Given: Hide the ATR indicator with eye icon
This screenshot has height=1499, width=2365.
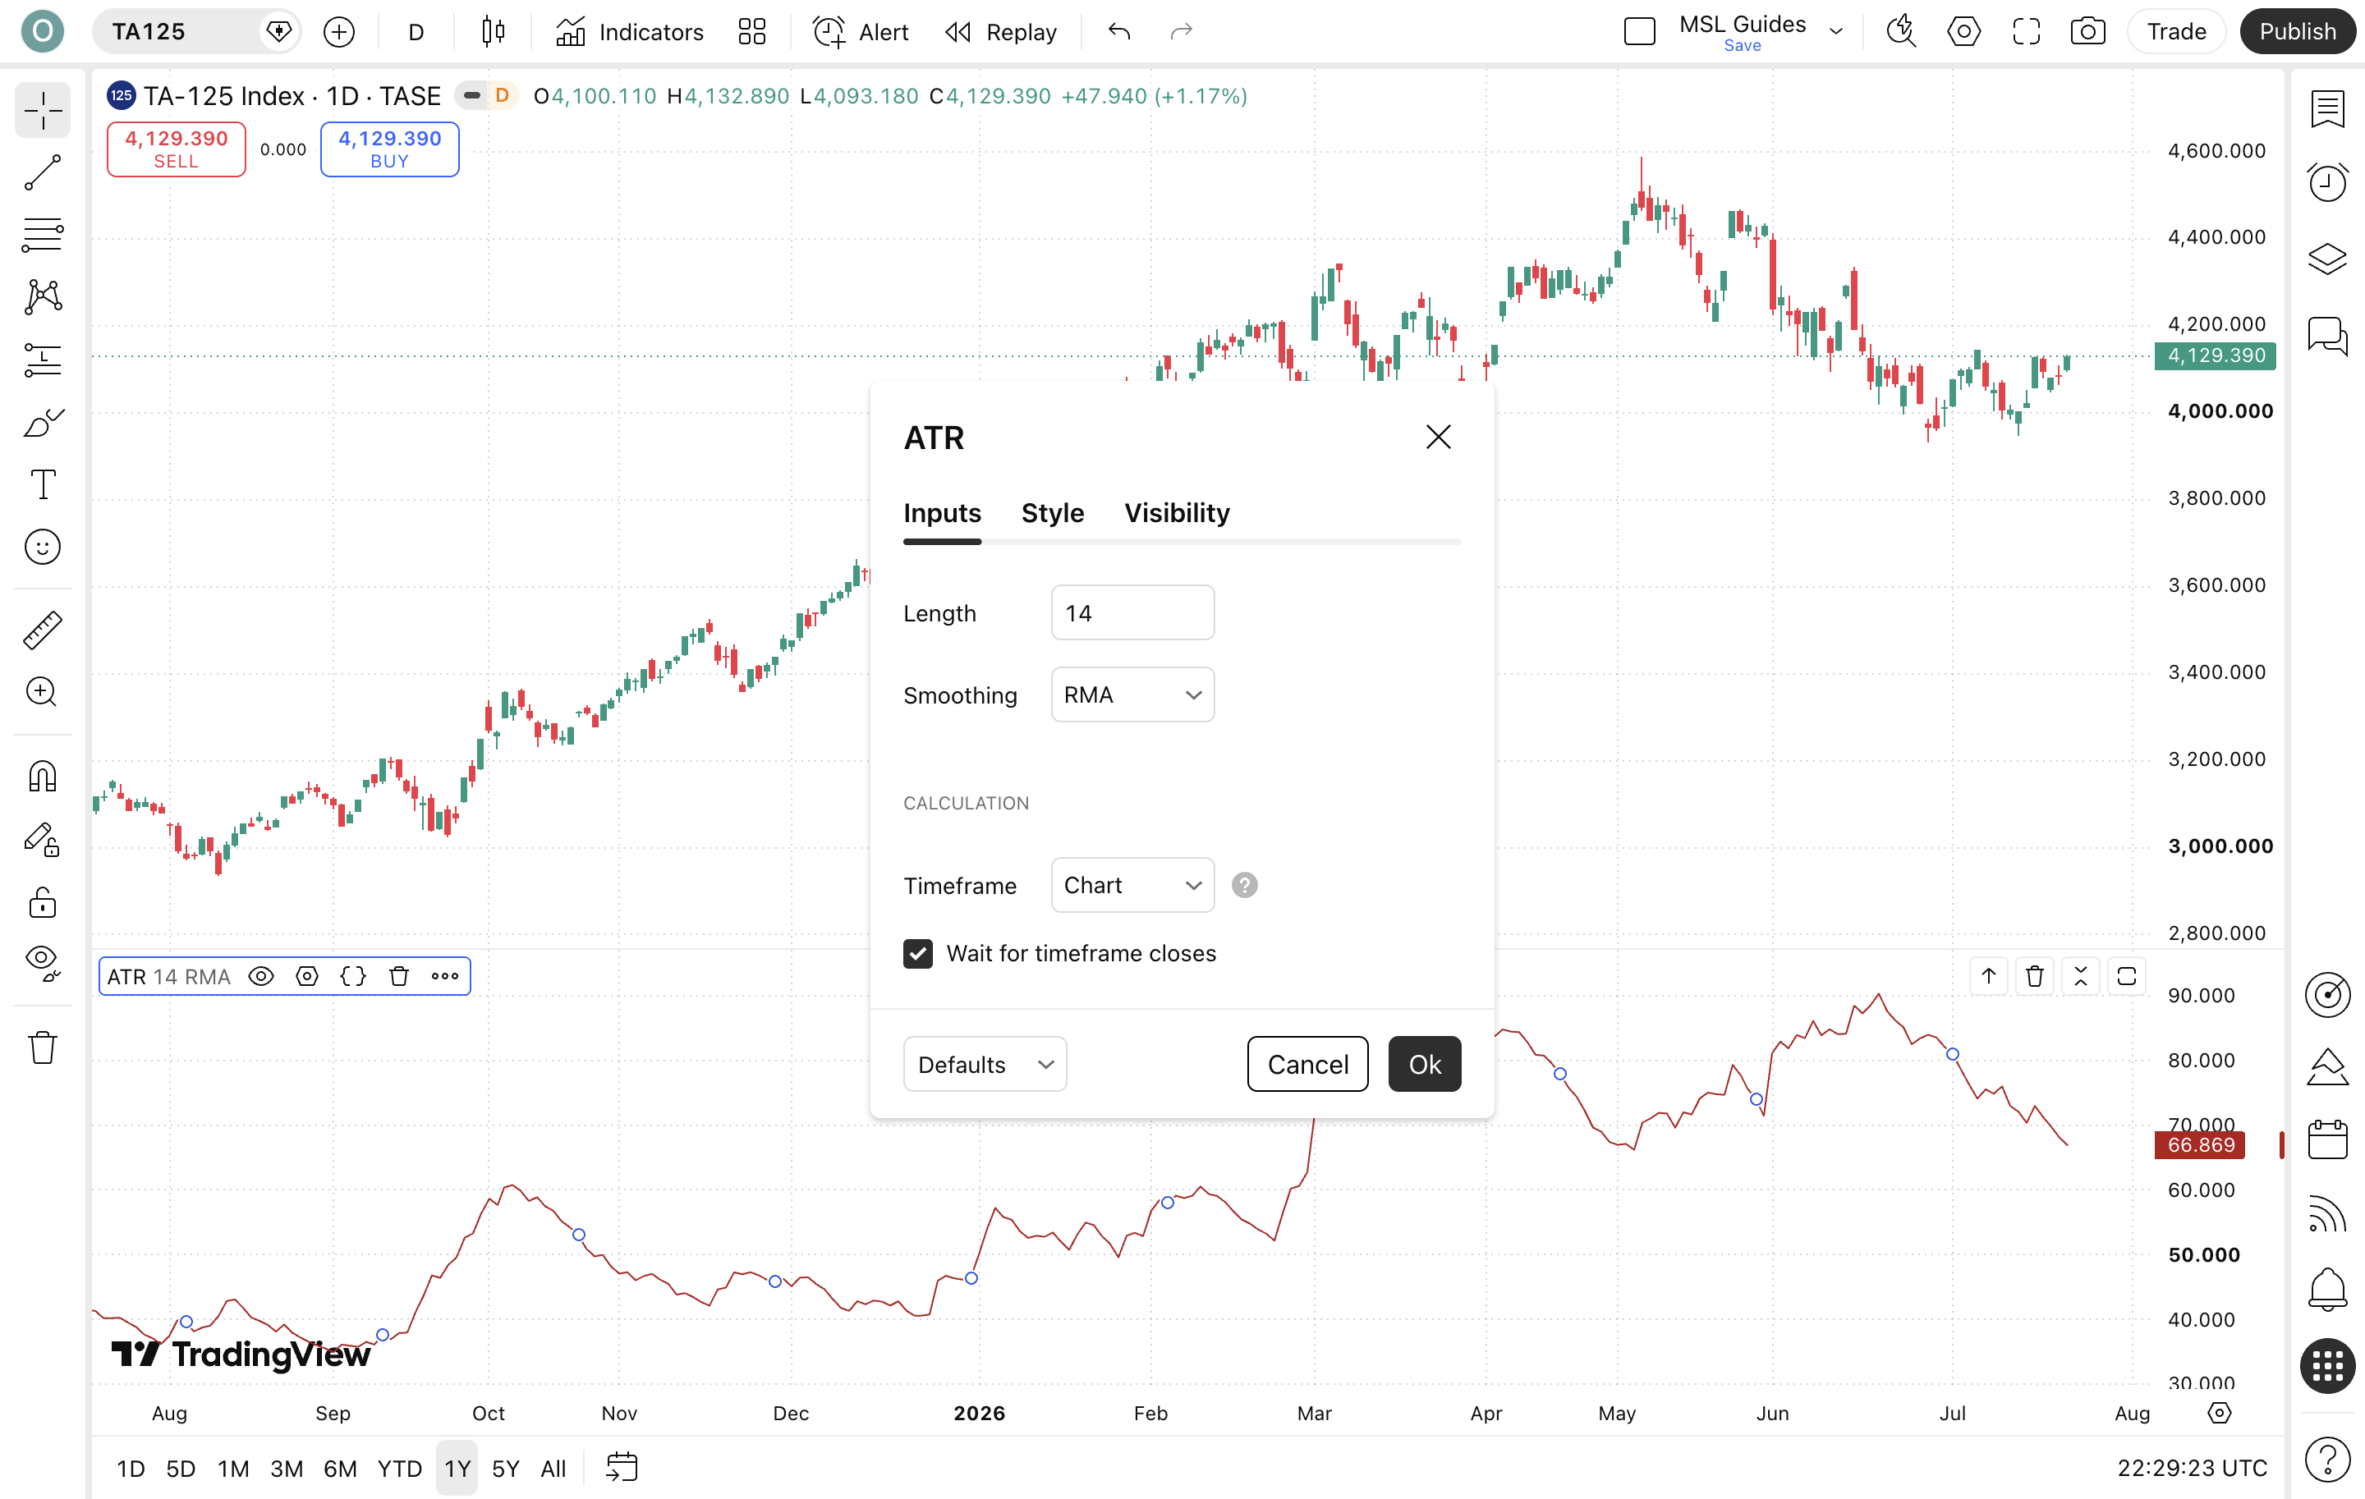Looking at the screenshot, I should click(261, 977).
